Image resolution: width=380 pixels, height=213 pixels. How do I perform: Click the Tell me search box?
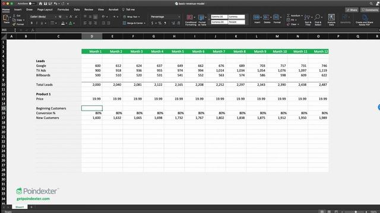point(128,9)
